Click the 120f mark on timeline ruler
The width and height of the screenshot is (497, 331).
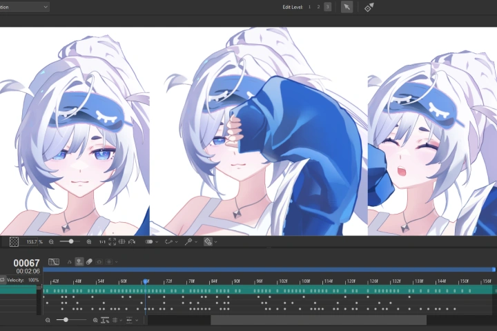[x=351, y=281]
